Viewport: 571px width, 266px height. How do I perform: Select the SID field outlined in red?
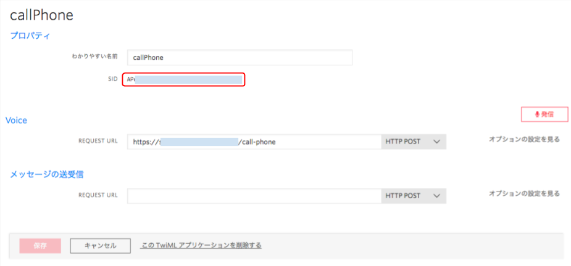(184, 79)
